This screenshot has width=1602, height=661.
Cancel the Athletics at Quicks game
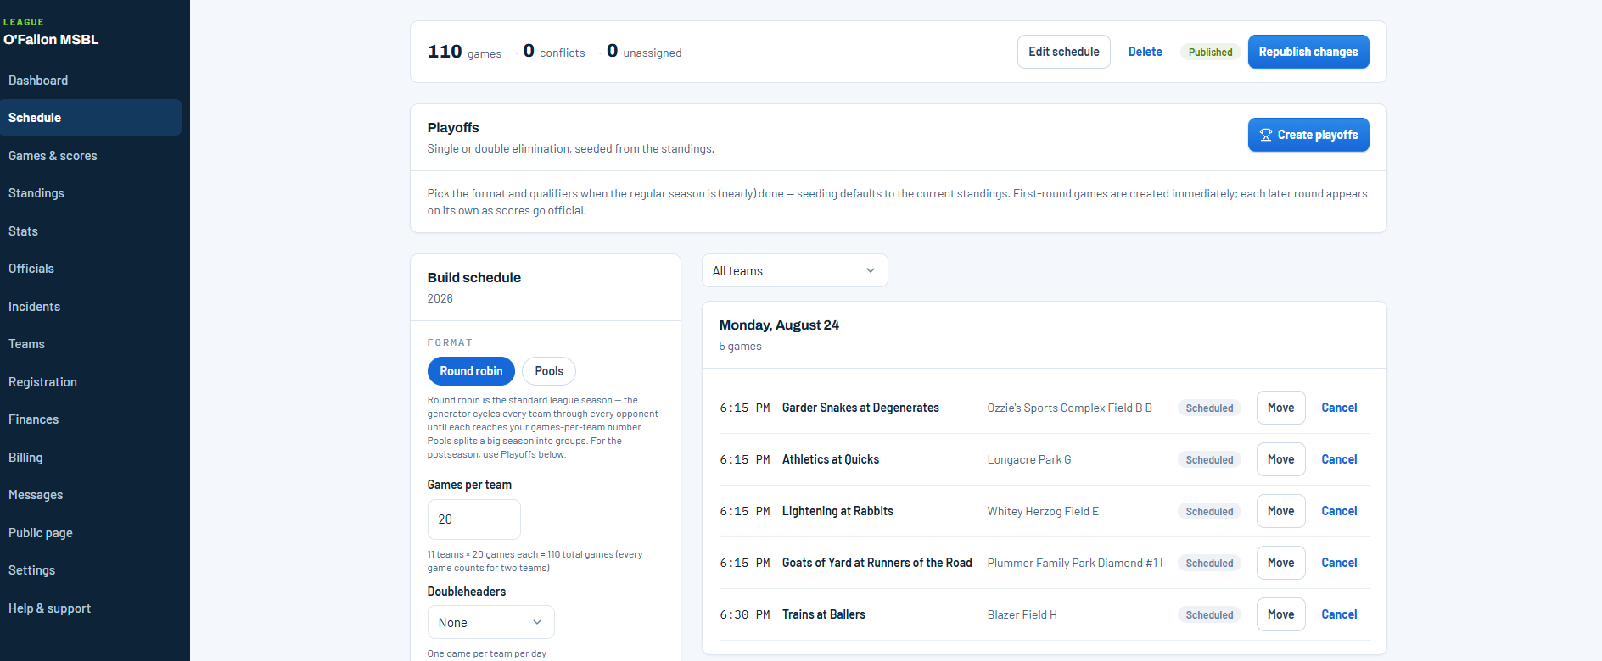1339,459
